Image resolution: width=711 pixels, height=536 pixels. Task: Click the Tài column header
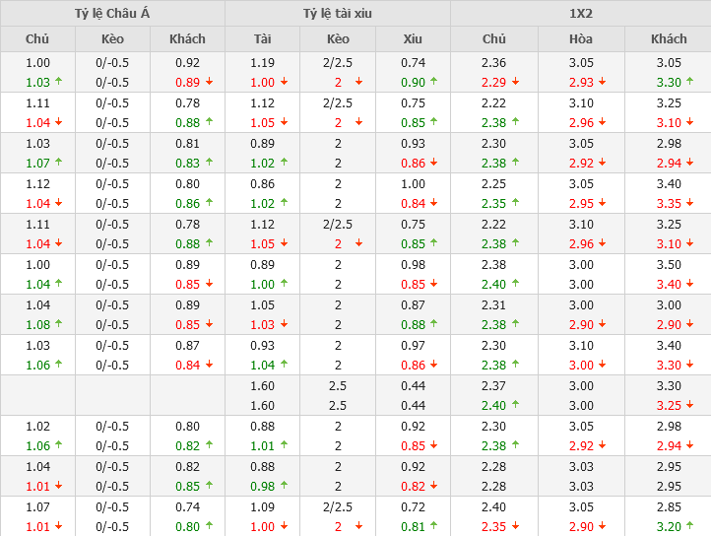point(262,38)
